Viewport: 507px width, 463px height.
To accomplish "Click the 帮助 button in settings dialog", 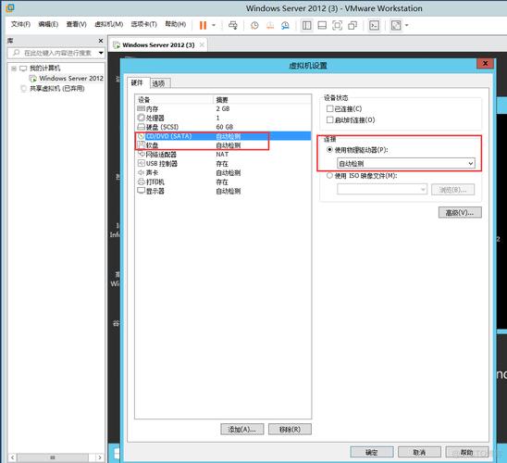I will (466, 452).
